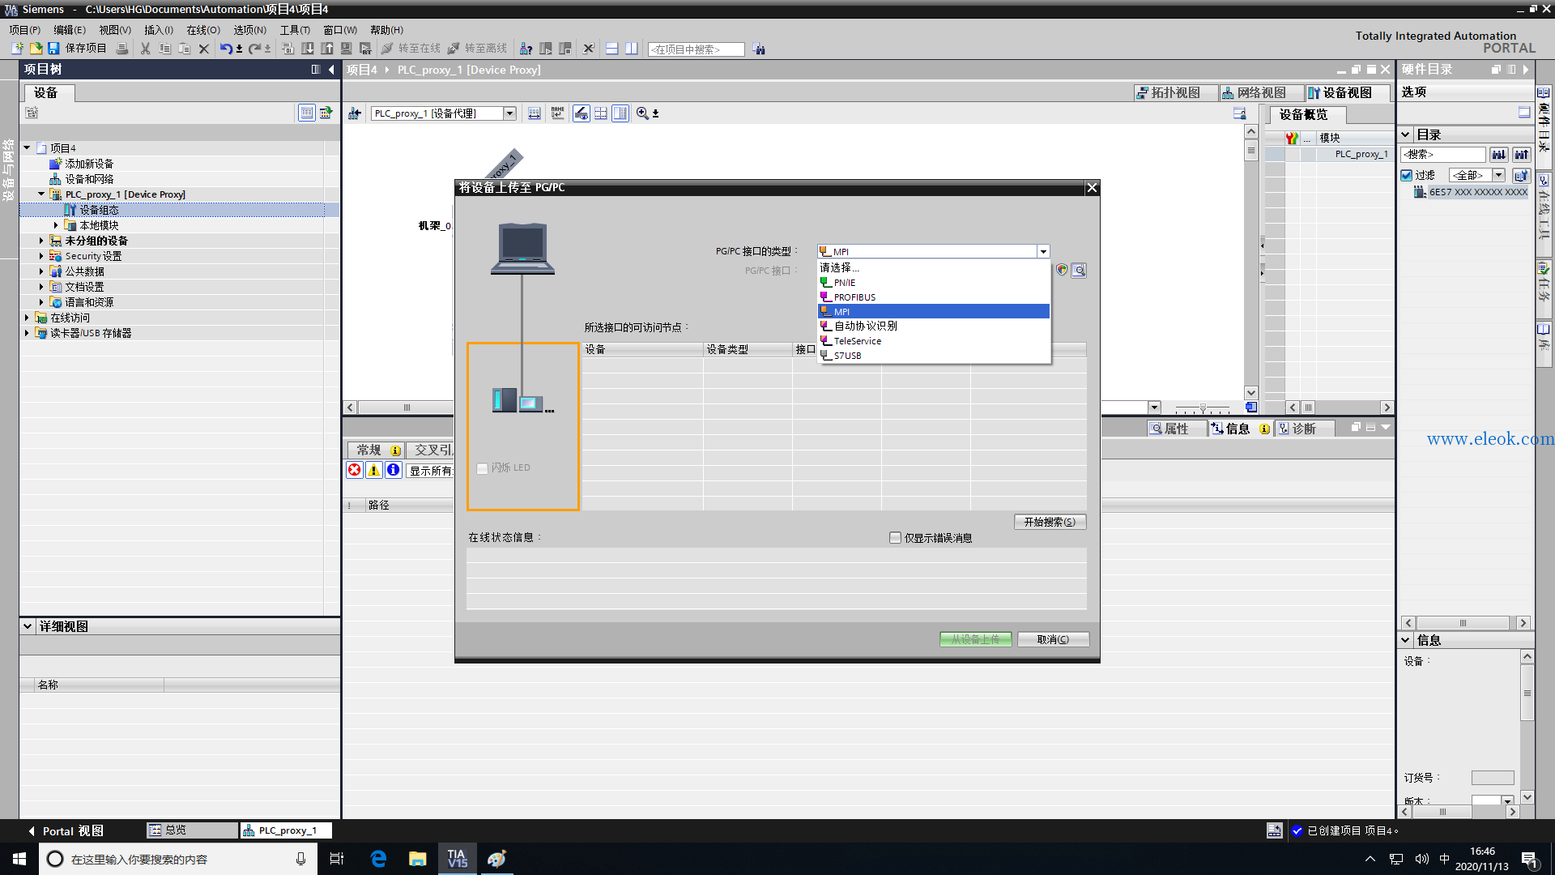
Task: Expand the Security 设置 tree node
Action: [x=41, y=256]
